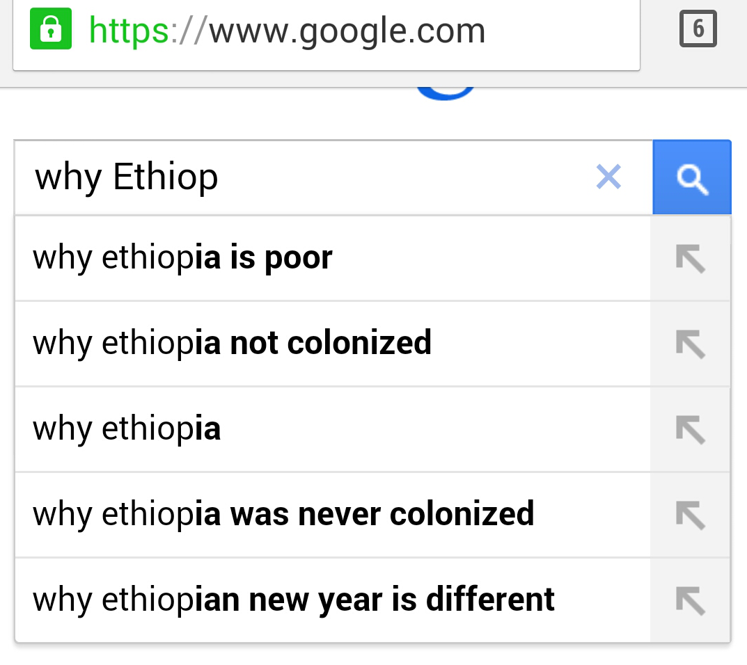747x665 pixels.
Task: Choose the plain 'why ethiopia' suggestion
Action: (x=333, y=429)
